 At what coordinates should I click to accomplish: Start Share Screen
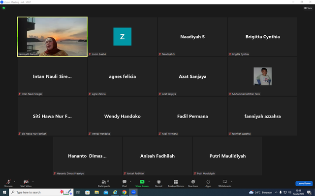[142, 183]
